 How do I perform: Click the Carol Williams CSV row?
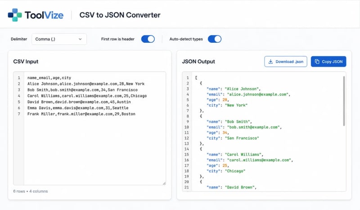point(87,96)
